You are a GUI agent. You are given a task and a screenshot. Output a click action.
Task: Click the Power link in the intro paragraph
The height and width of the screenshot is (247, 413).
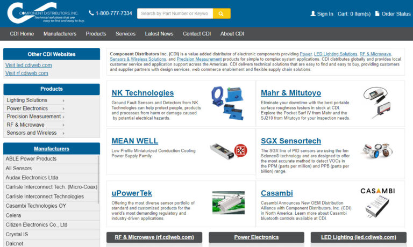click(305, 54)
